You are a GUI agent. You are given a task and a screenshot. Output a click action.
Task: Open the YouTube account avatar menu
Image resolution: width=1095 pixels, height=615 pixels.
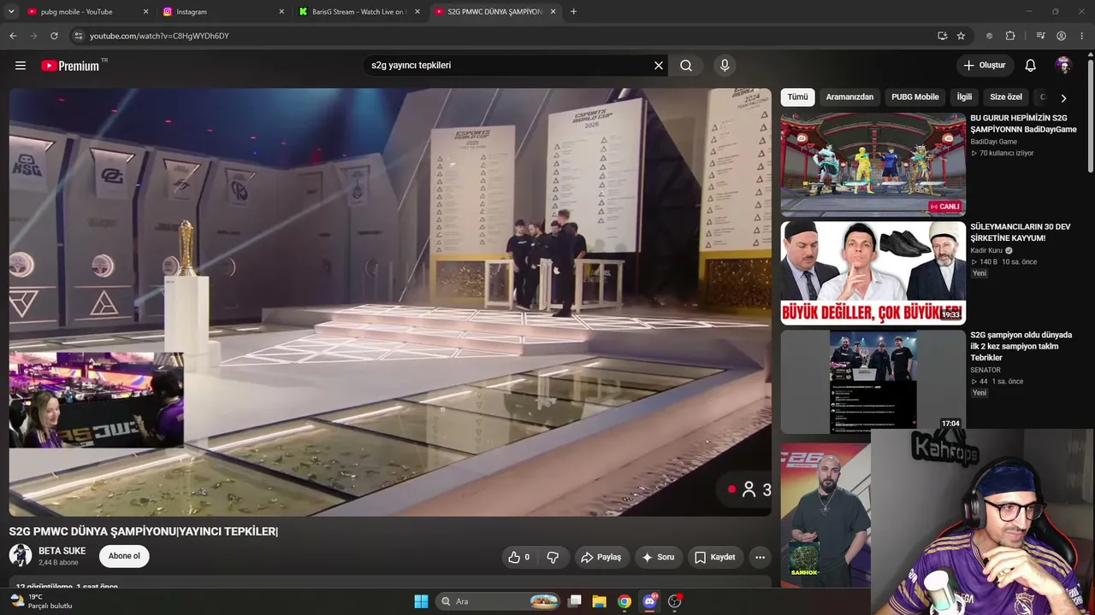pos(1064,66)
